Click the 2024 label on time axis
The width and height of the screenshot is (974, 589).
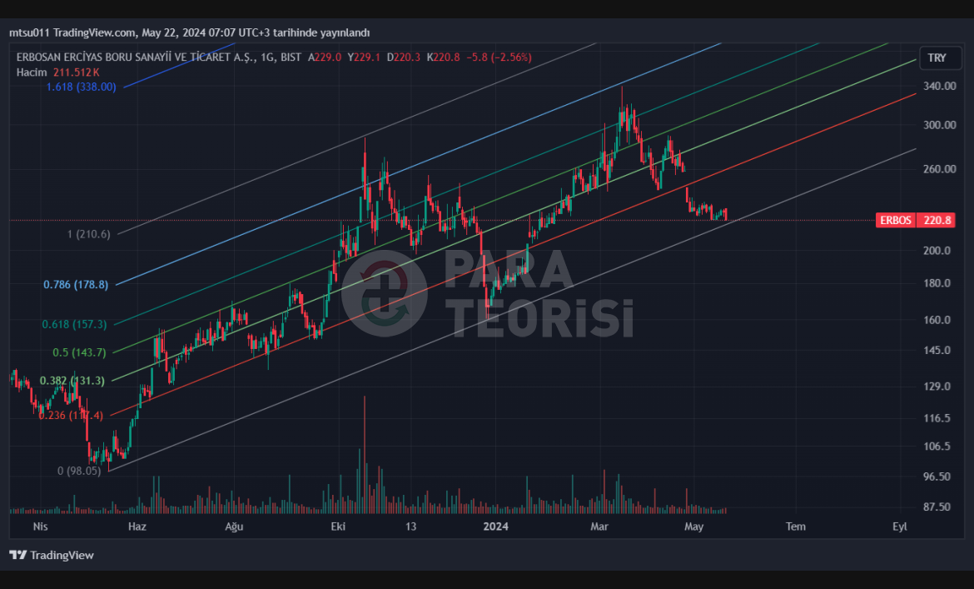[495, 527]
